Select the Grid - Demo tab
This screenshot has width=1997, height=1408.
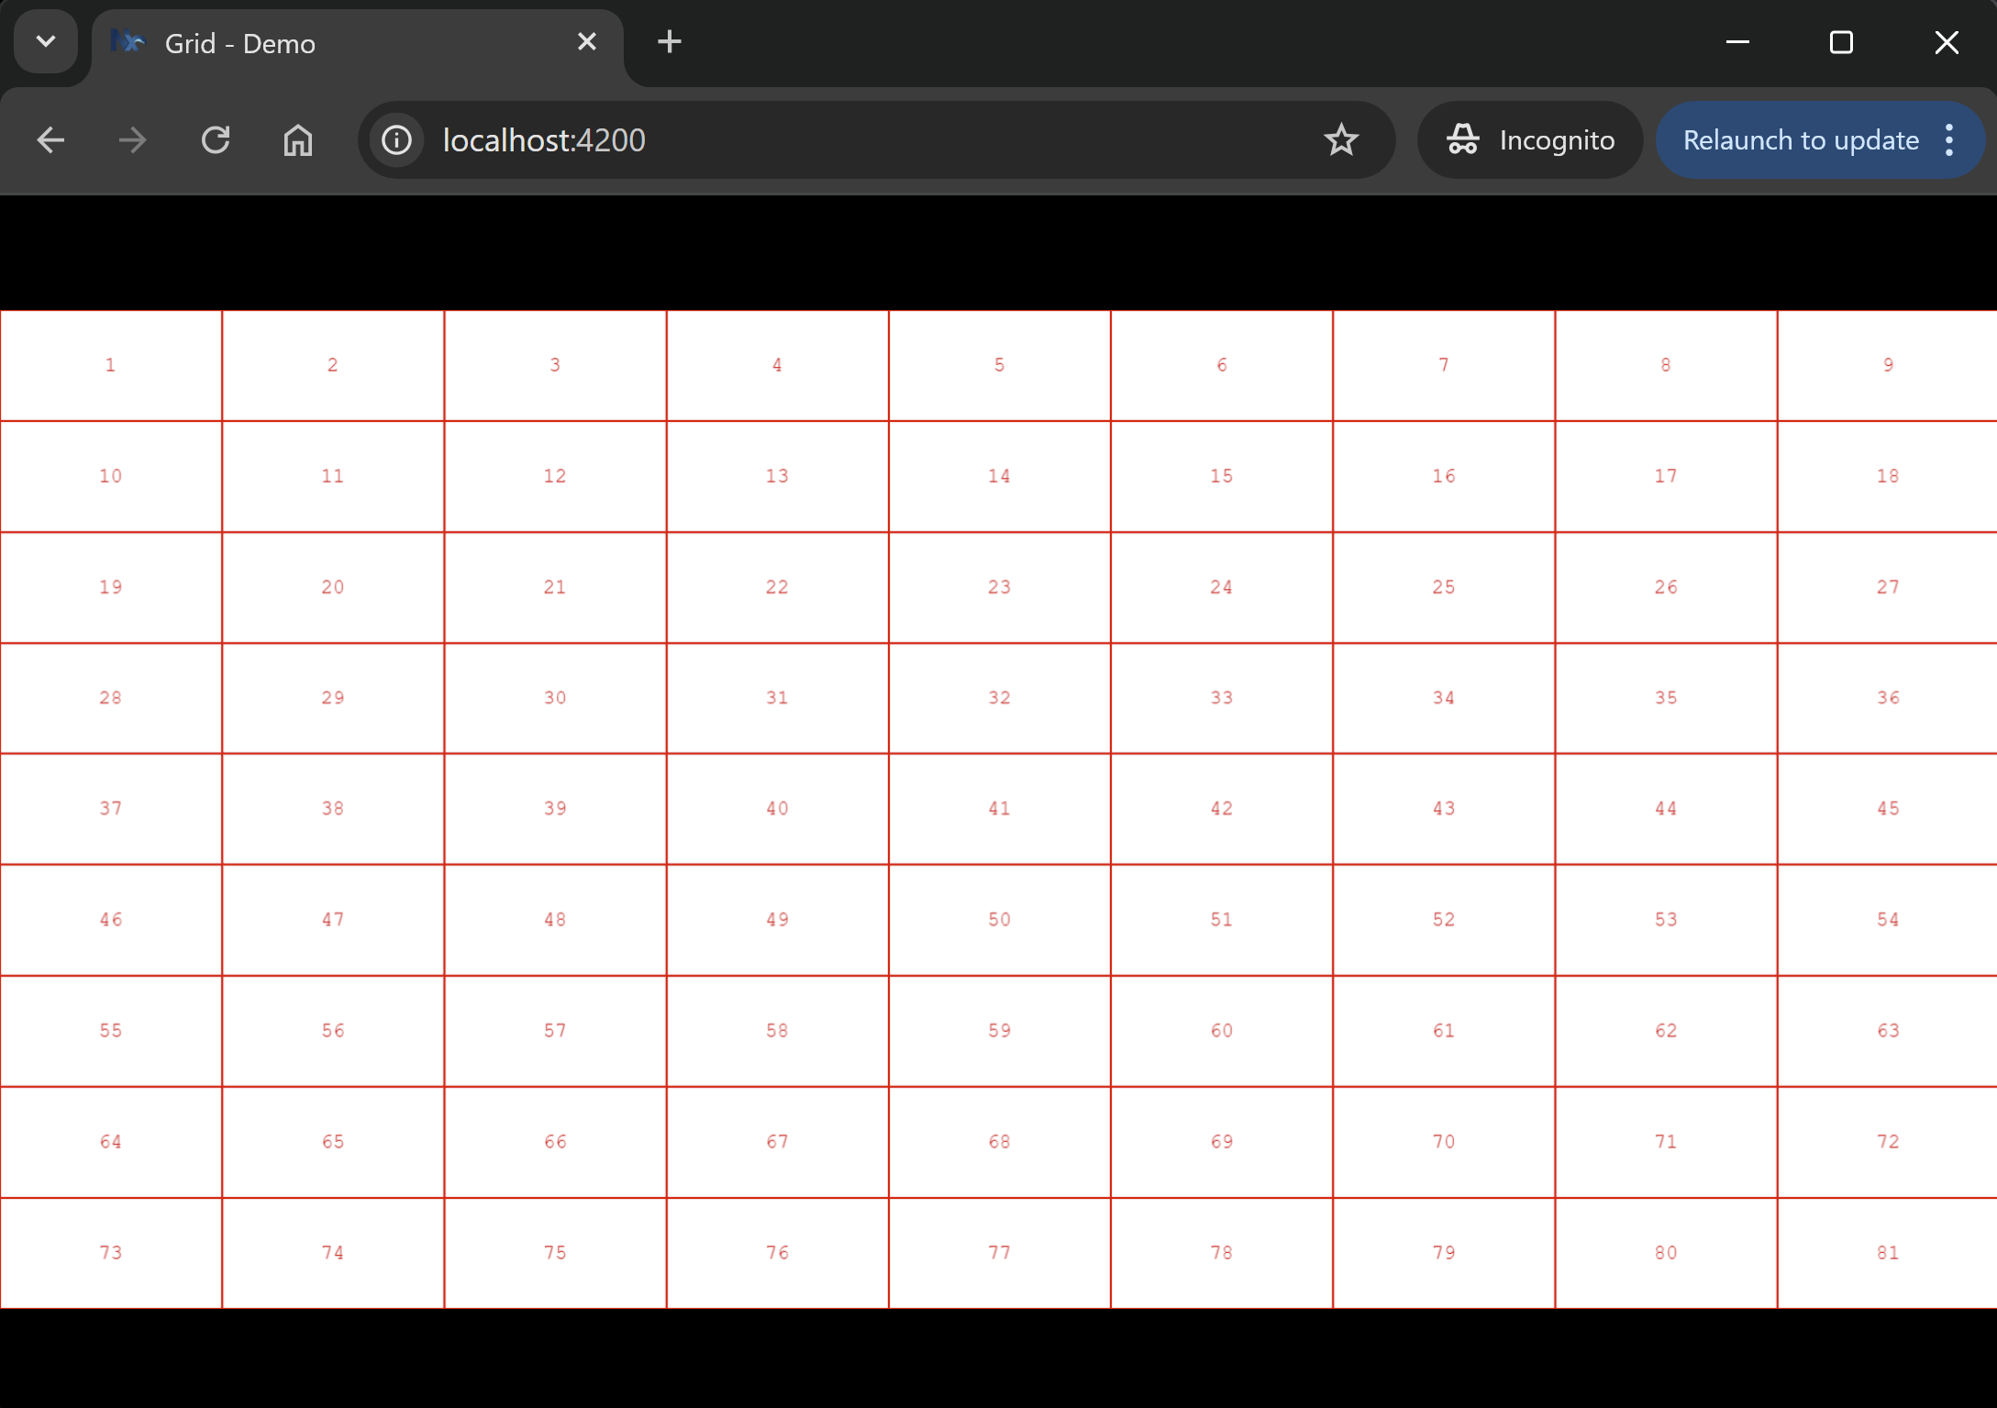point(358,43)
